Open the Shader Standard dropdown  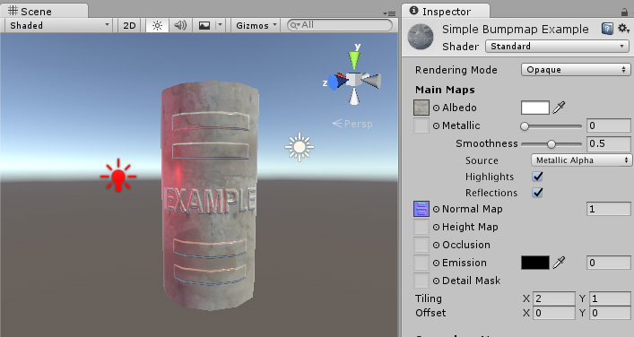[x=557, y=46]
